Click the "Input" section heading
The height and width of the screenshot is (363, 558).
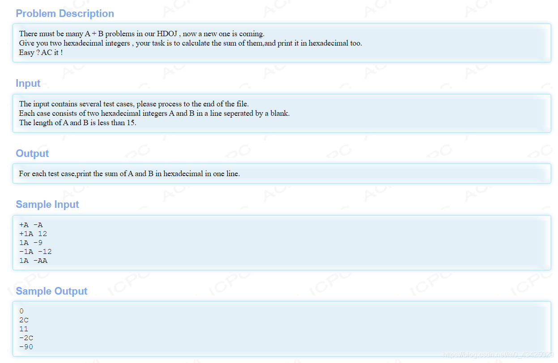pyautogui.click(x=28, y=83)
